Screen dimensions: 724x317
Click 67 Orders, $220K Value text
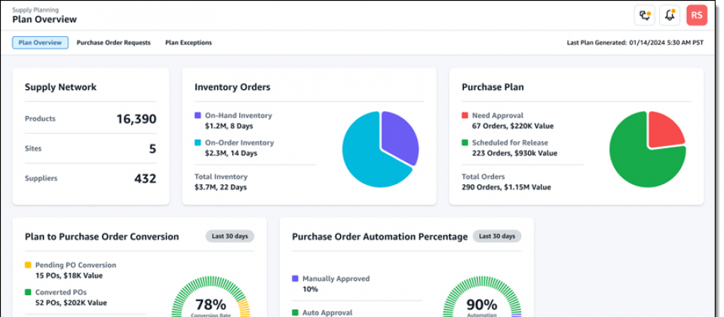[513, 126]
